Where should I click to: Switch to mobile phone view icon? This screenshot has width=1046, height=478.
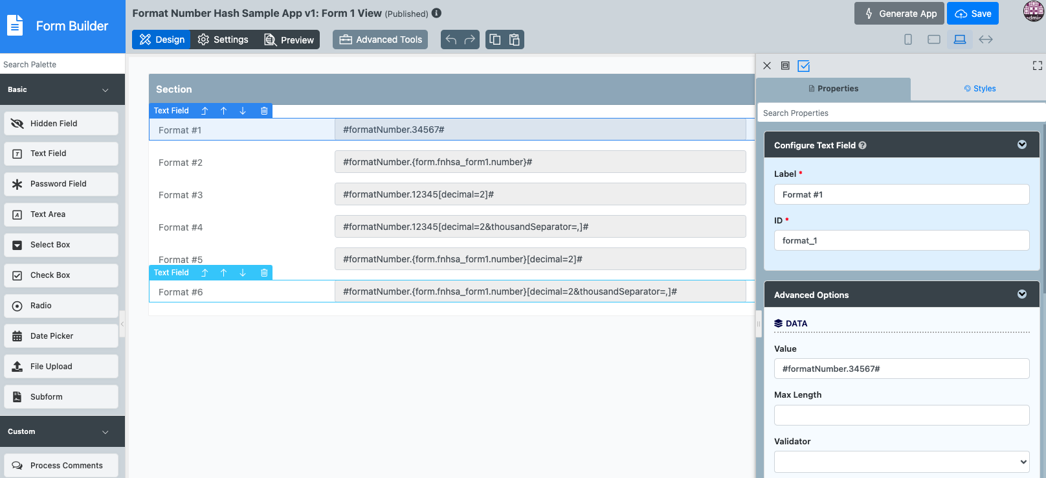tap(908, 40)
